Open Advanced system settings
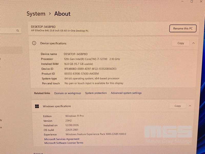This screenshot has height=154, width=205. 126,93
